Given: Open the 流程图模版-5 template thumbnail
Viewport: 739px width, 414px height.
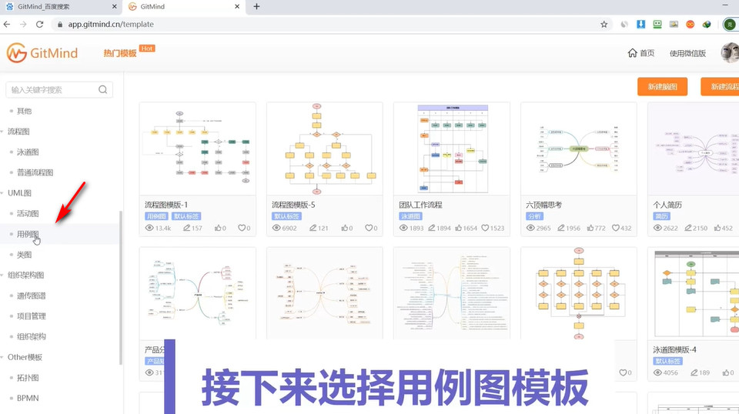Looking at the screenshot, I should pyautogui.click(x=324, y=149).
